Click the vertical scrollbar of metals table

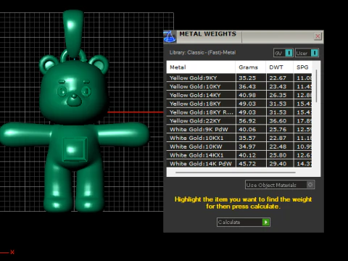pos(316,86)
